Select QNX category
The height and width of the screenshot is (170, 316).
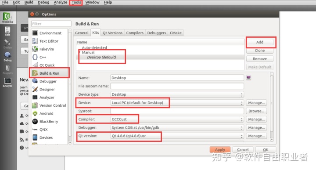(x=49, y=130)
